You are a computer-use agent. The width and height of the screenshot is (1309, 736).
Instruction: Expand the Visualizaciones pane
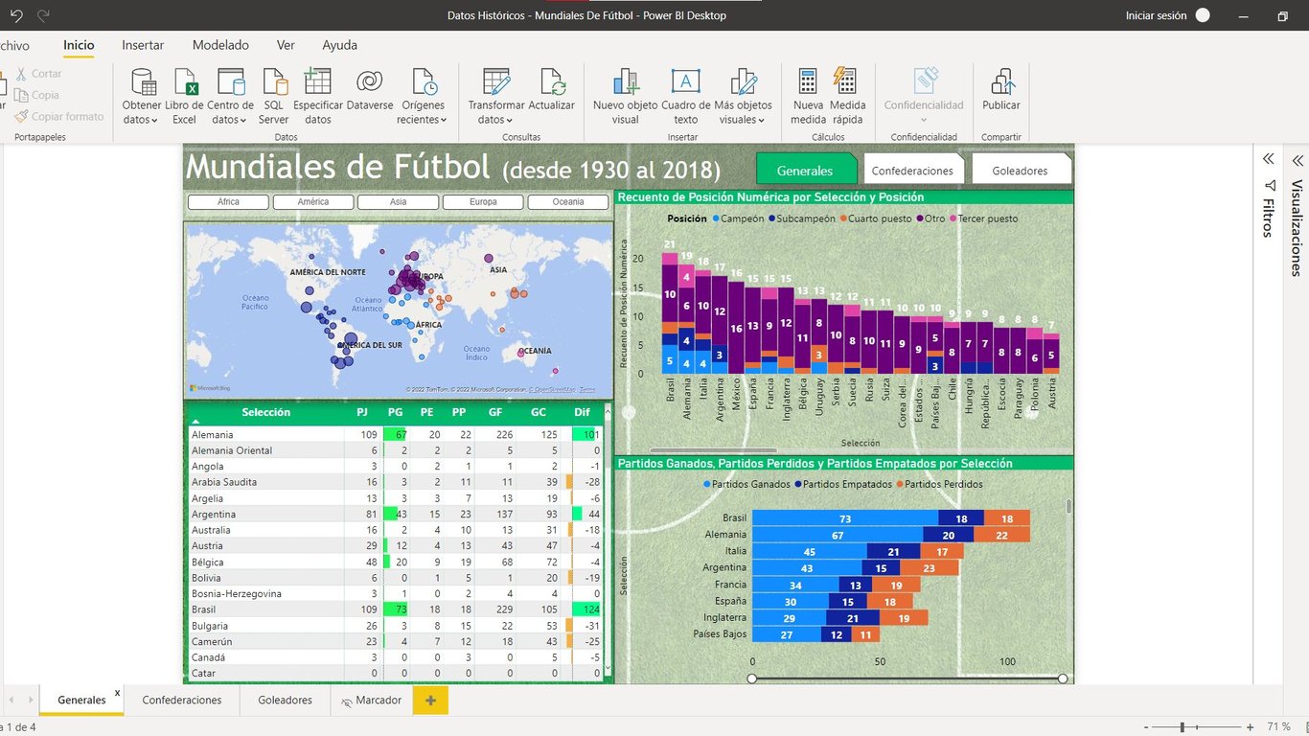point(1298,160)
